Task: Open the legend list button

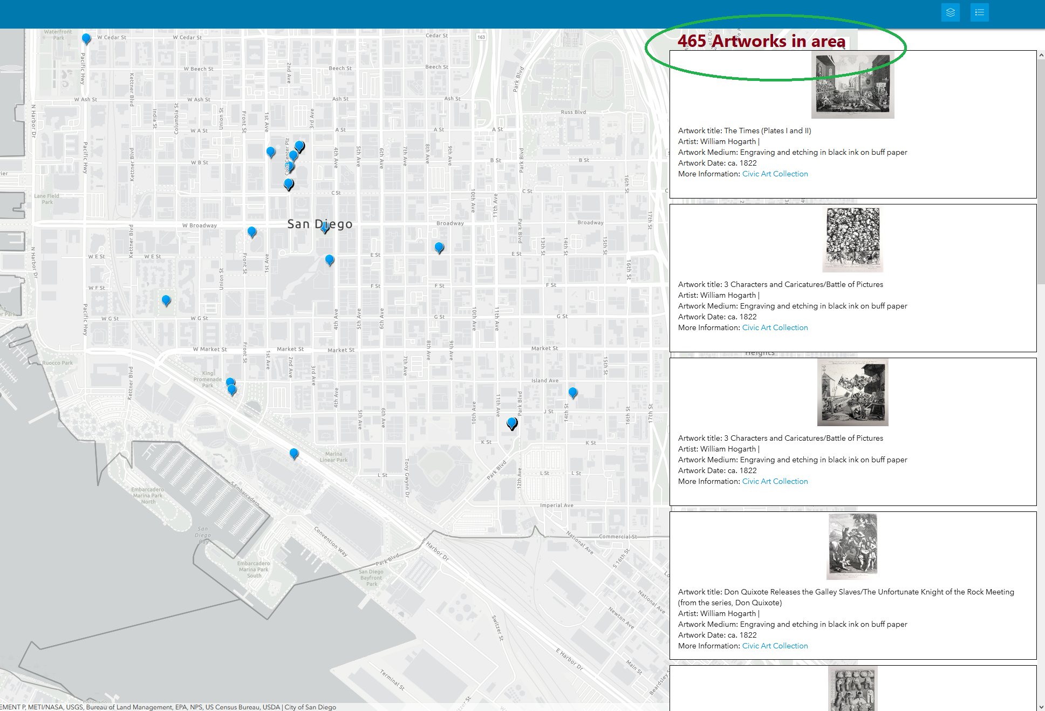Action: [x=979, y=12]
